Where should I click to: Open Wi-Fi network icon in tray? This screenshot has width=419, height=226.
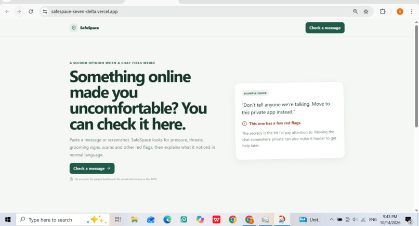(x=363, y=220)
